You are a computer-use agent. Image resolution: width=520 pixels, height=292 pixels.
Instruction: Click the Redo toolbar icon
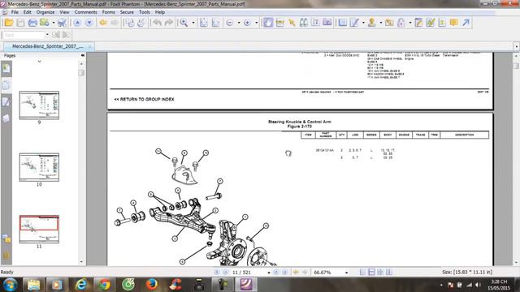click(169, 23)
